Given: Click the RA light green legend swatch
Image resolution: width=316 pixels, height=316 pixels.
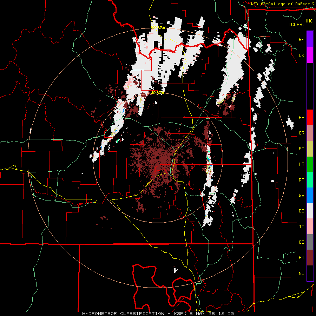Looking at the screenshot, I should pos(310,180).
